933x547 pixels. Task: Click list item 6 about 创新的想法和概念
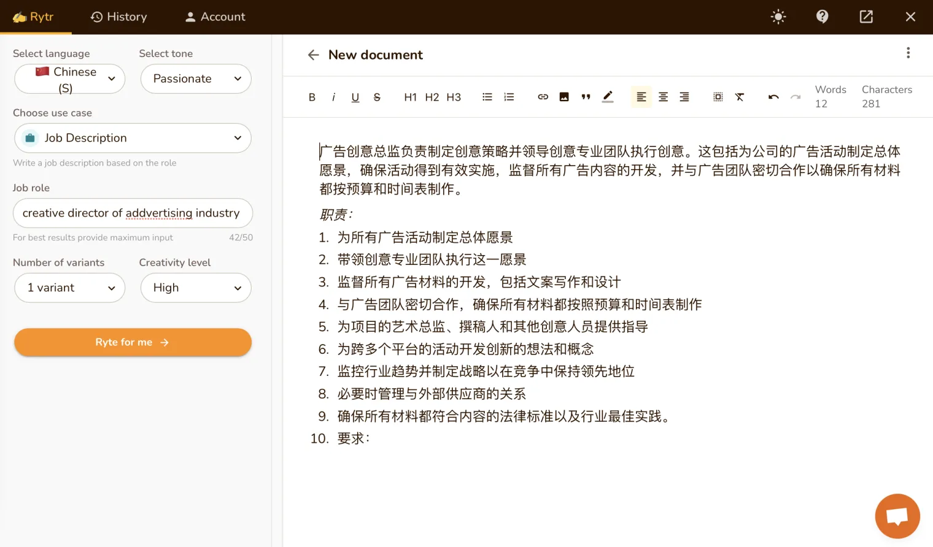pos(465,349)
